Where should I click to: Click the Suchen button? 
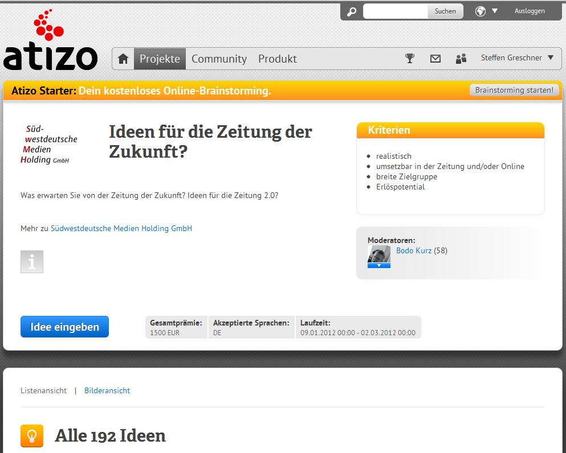[x=445, y=11]
